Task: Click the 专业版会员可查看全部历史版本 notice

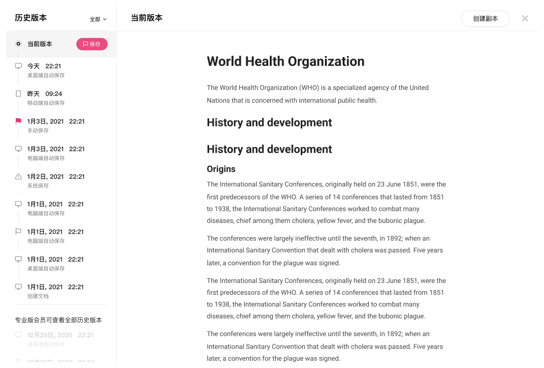Action: click(58, 320)
